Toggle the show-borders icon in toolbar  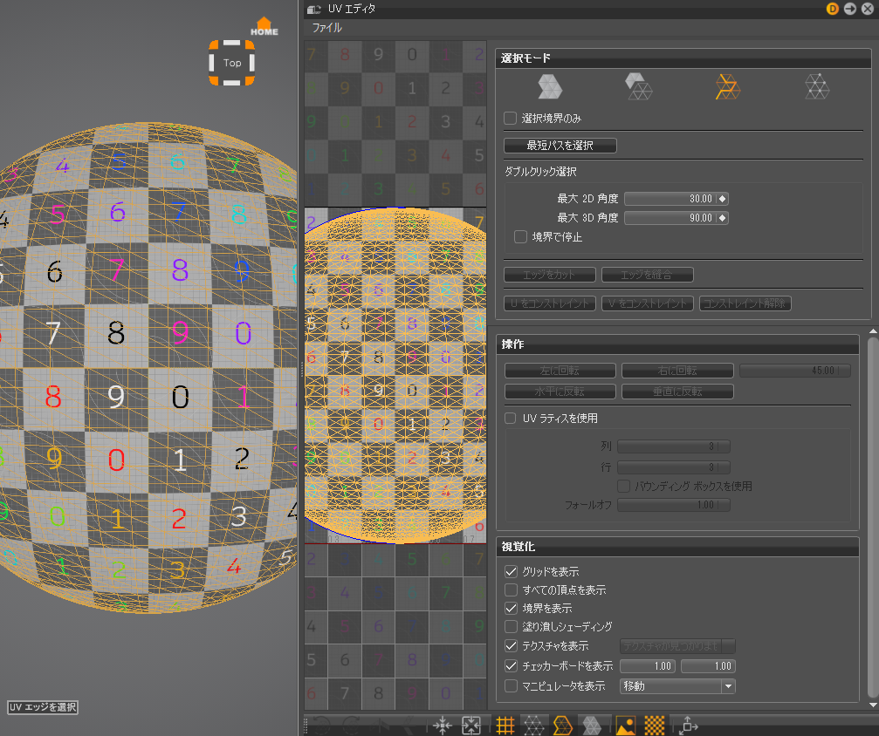[x=562, y=726]
